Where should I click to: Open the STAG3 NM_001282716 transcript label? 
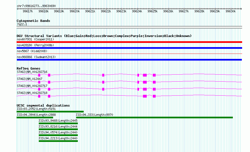(x=32, y=72)
